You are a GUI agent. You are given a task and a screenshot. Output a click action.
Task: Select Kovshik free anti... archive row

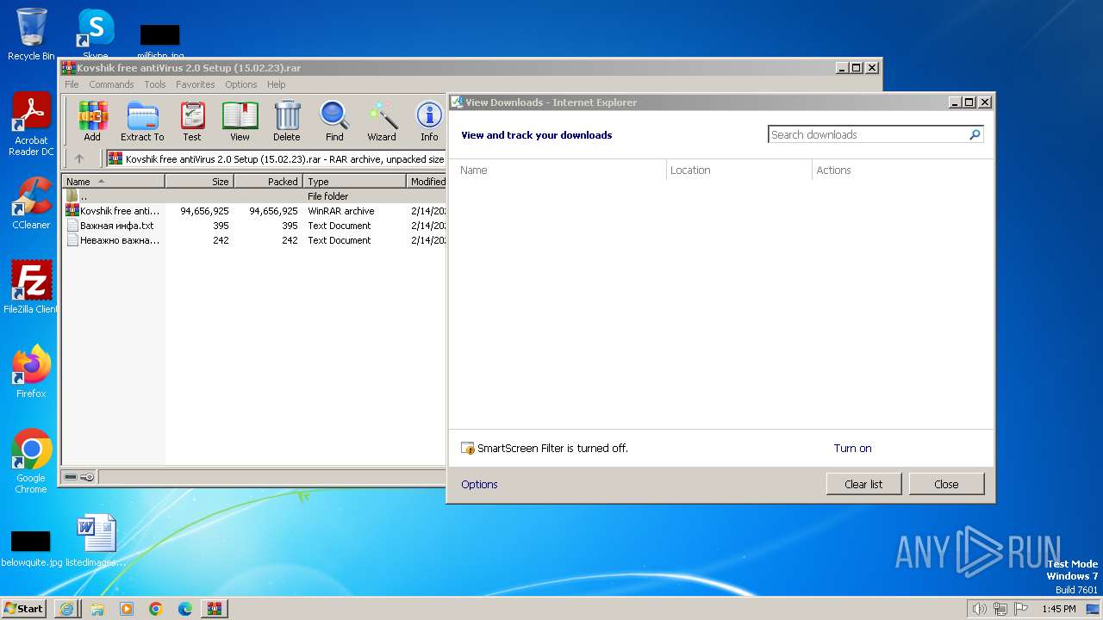coord(254,211)
